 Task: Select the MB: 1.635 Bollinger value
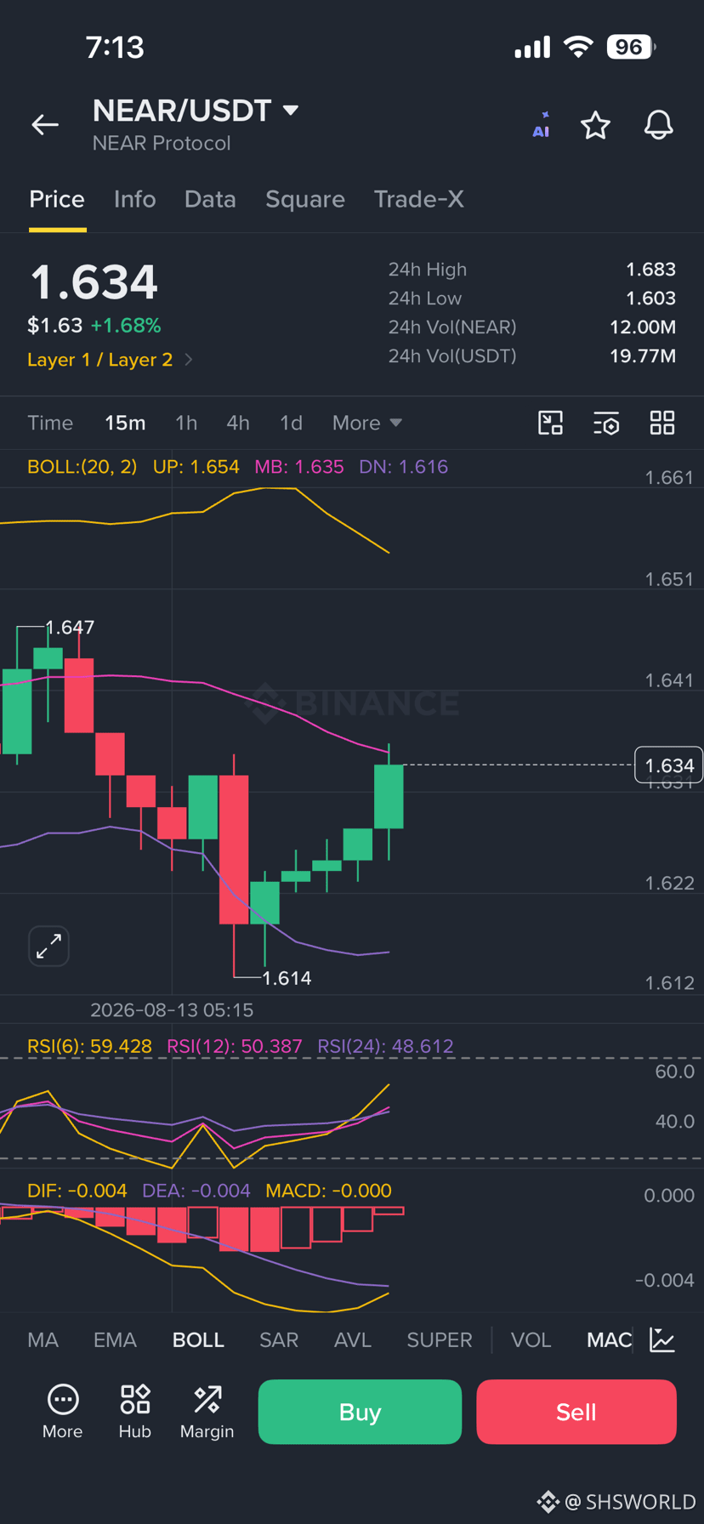coord(299,467)
